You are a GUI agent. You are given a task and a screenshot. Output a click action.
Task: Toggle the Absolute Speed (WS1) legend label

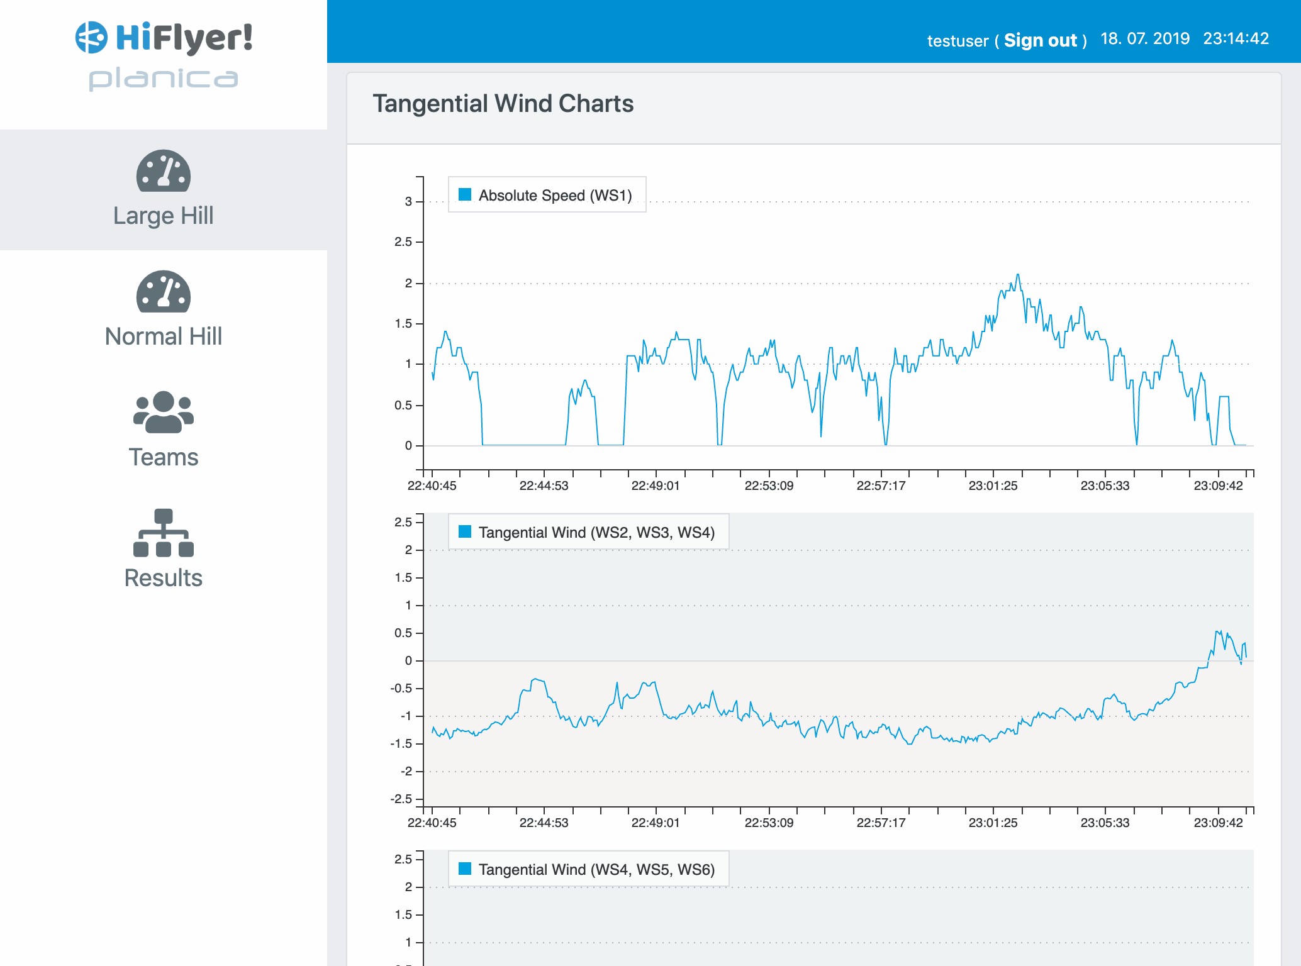click(555, 196)
